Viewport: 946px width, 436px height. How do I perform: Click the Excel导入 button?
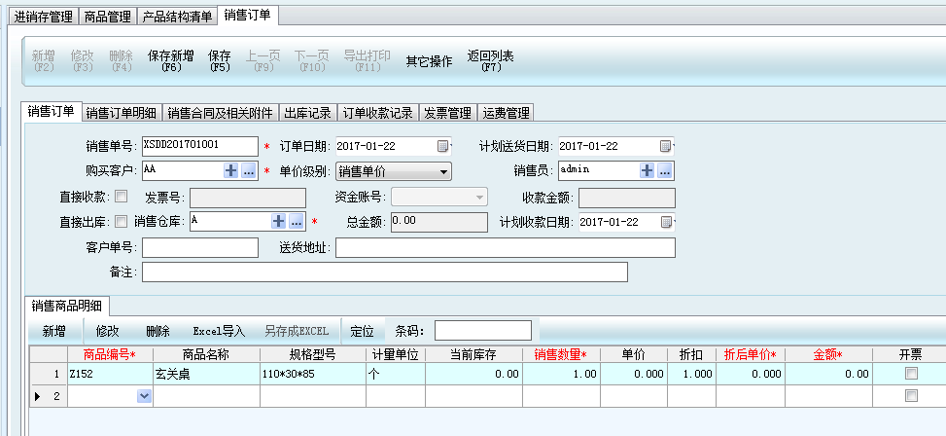(x=219, y=331)
